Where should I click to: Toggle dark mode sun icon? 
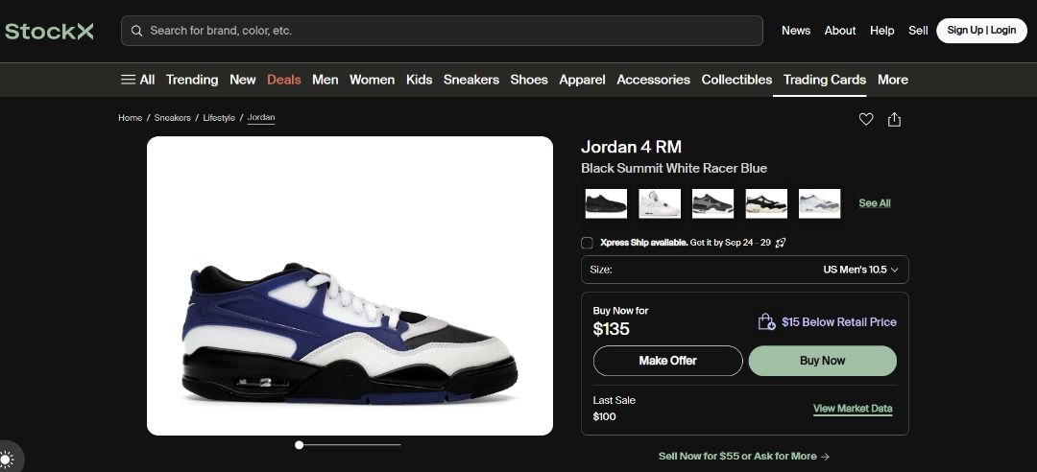click(x=6, y=459)
